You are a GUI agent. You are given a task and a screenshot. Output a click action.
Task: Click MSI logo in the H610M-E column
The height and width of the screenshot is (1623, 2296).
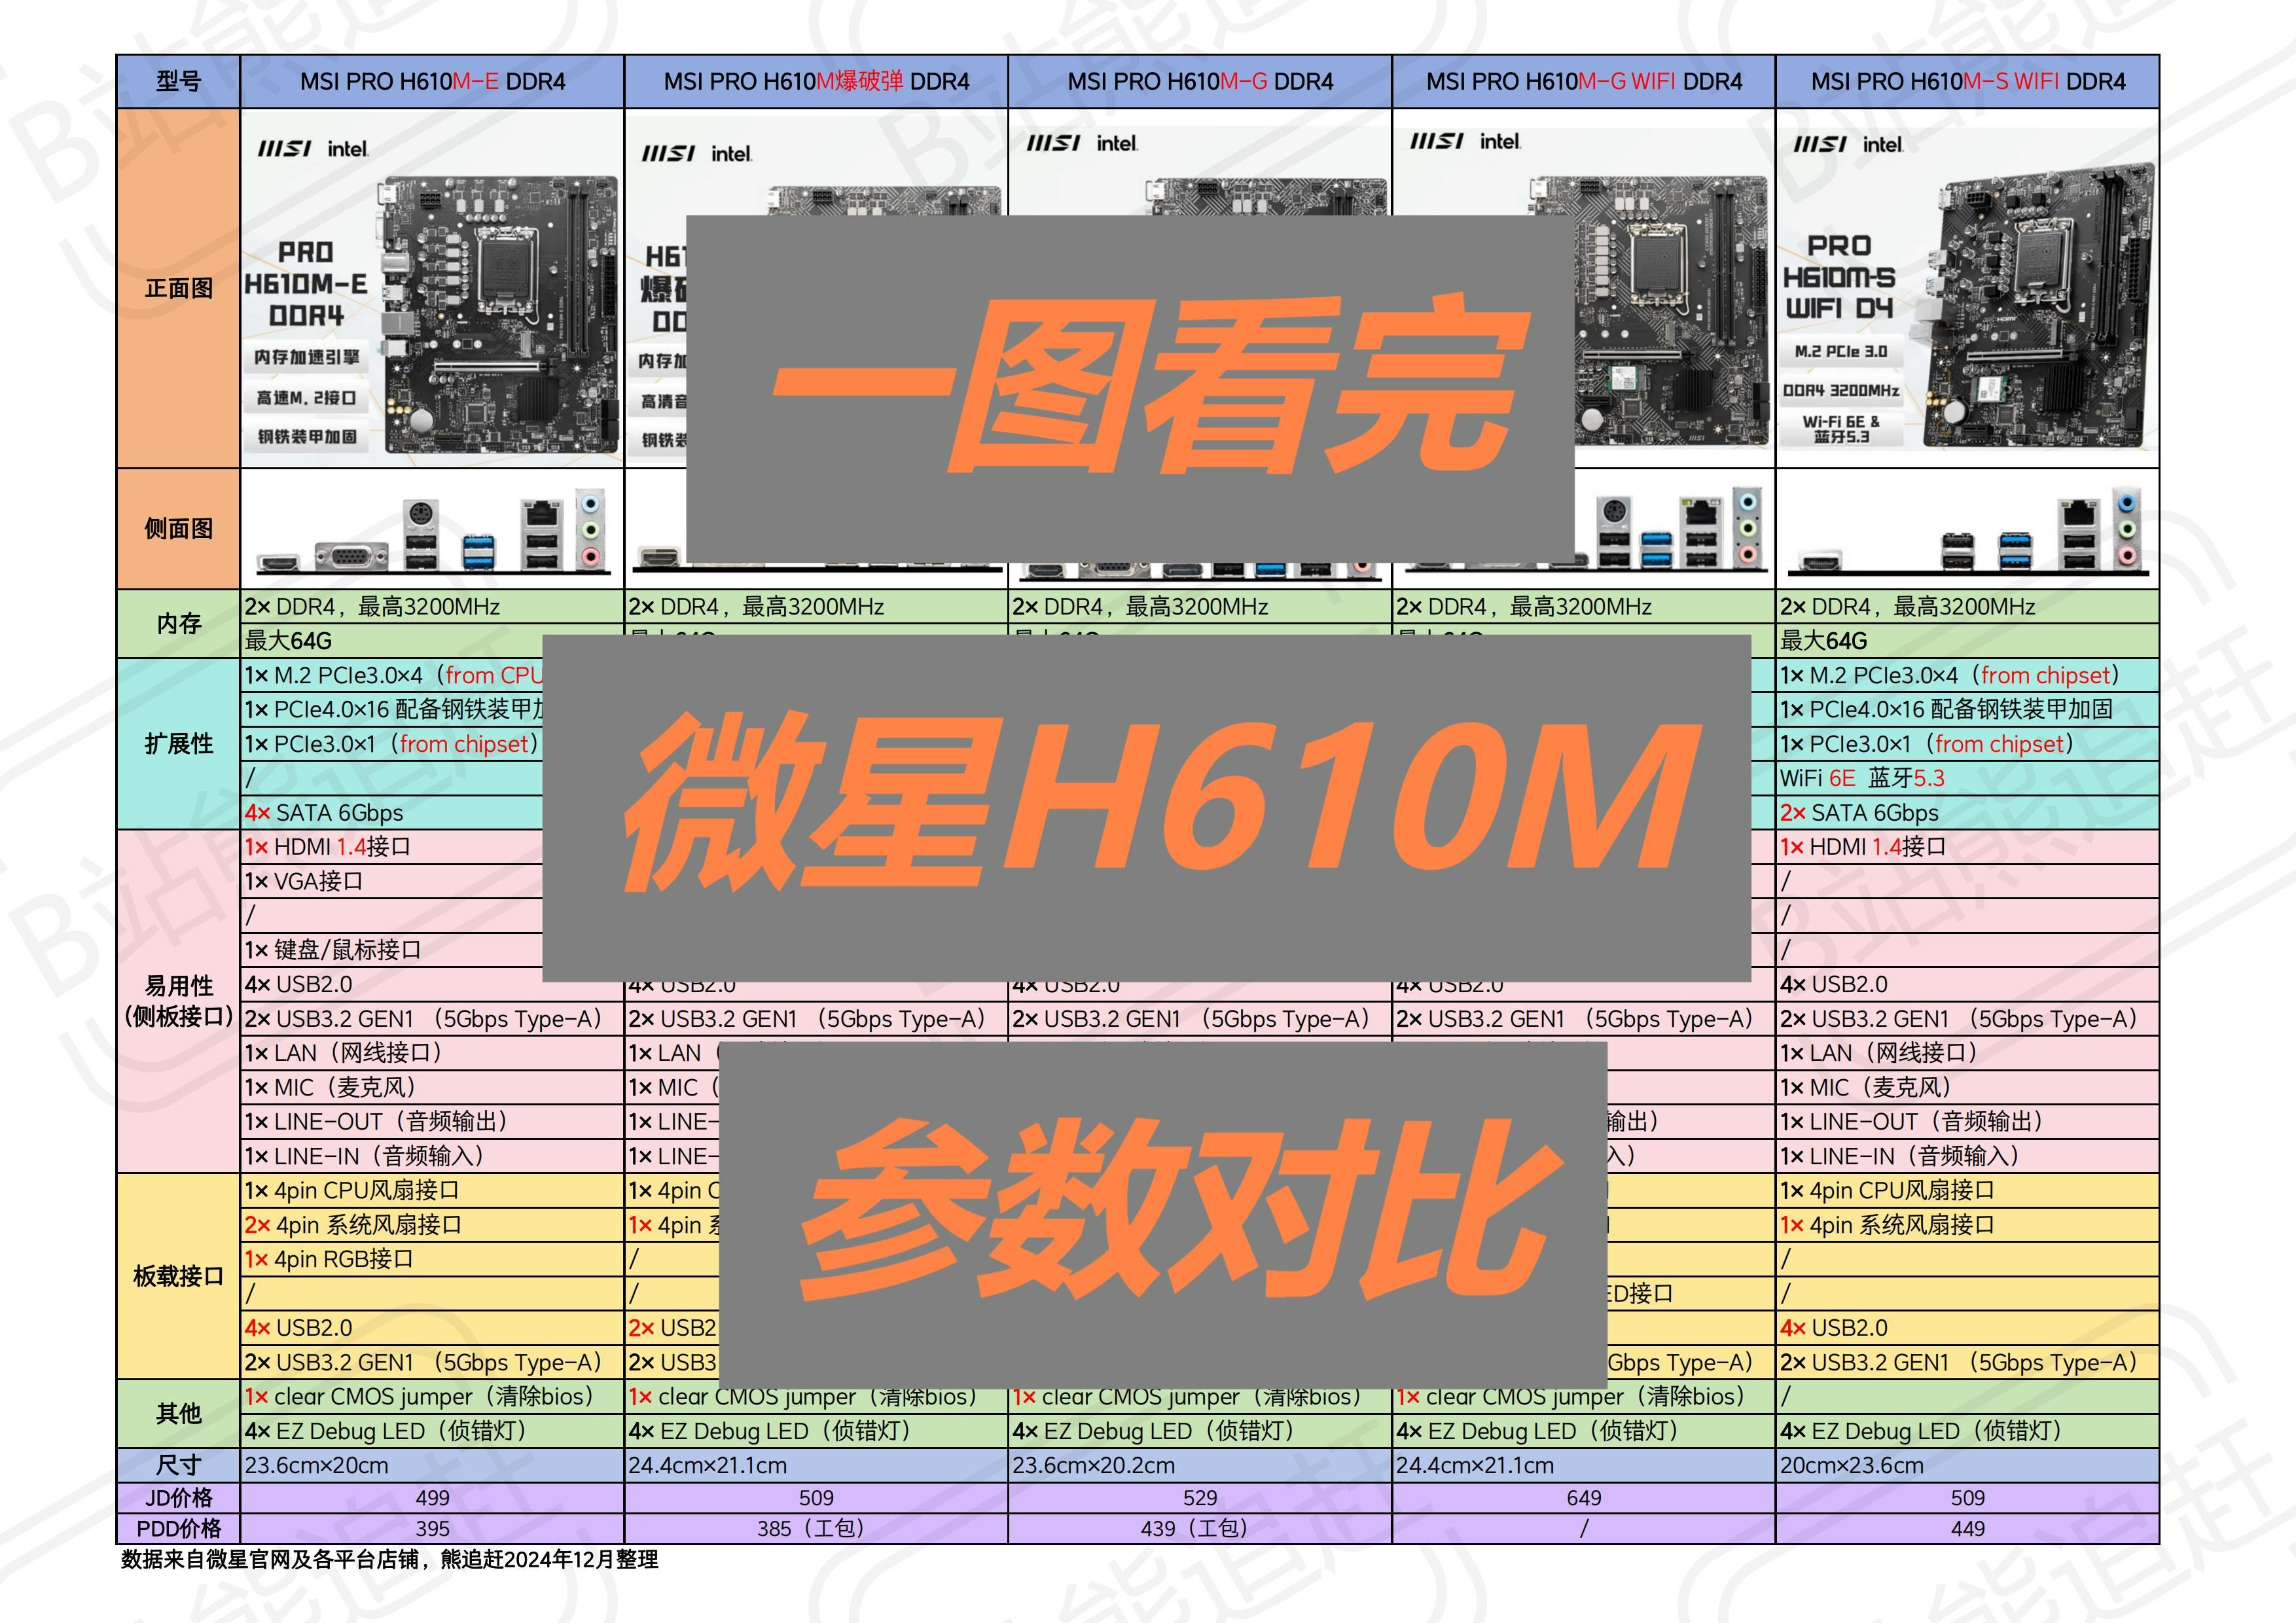point(284,149)
